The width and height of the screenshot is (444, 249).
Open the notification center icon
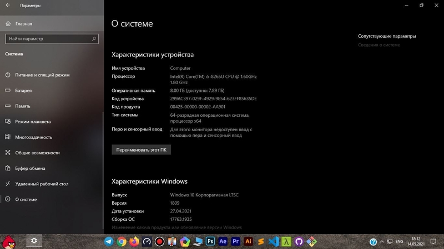pos(433,242)
